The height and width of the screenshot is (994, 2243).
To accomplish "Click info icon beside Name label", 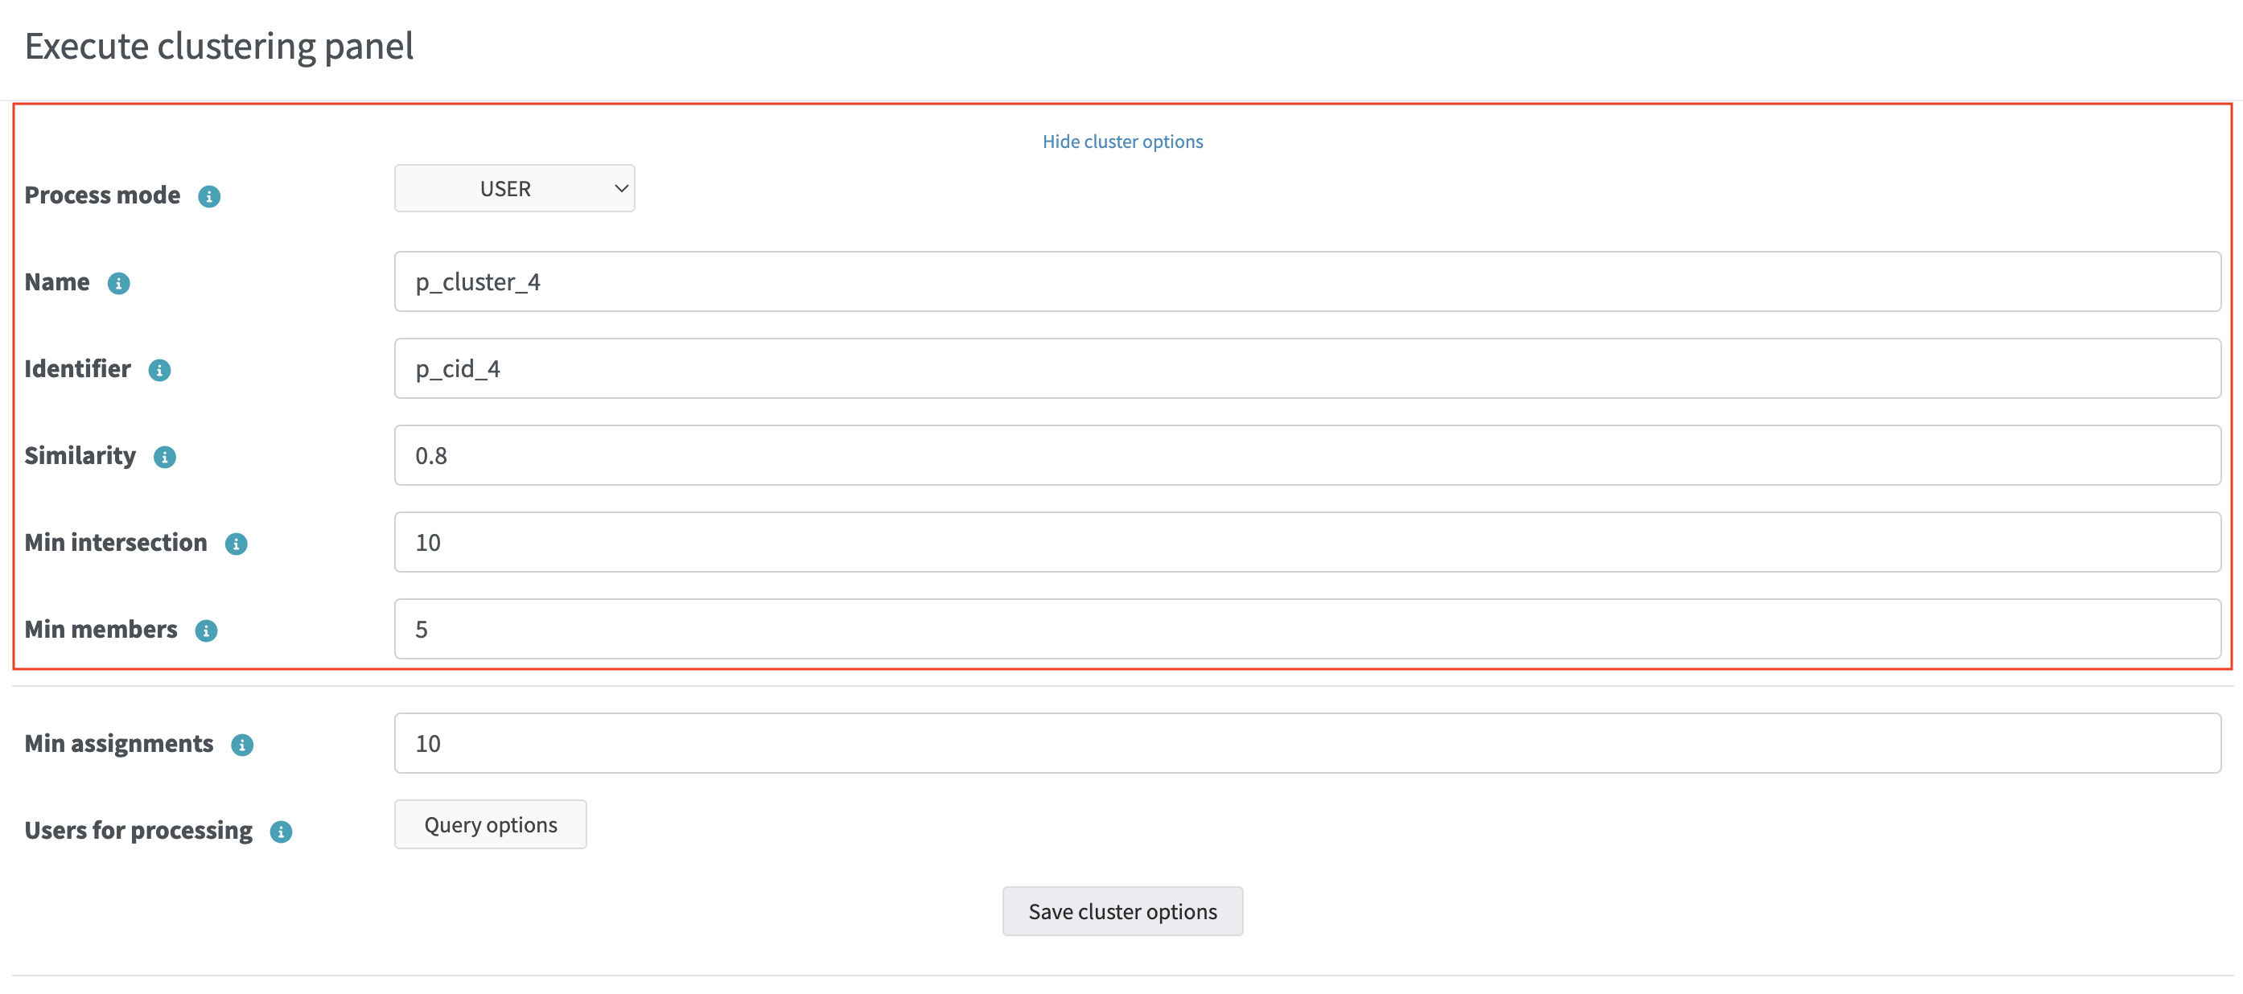I will pyautogui.click(x=118, y=284).
